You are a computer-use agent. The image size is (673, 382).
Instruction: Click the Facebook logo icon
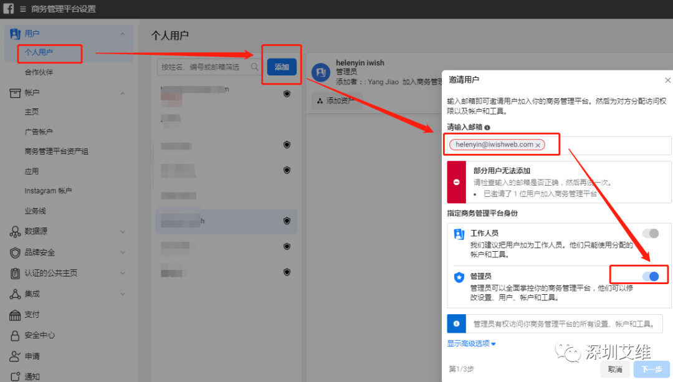(7, 9)
